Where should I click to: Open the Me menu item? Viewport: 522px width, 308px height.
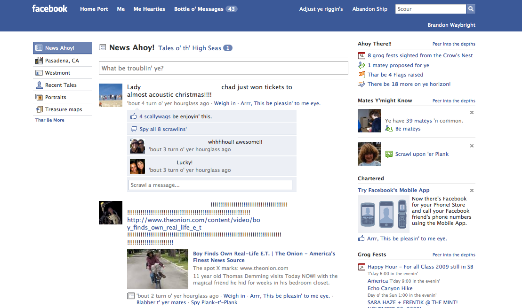click(121, 9)
